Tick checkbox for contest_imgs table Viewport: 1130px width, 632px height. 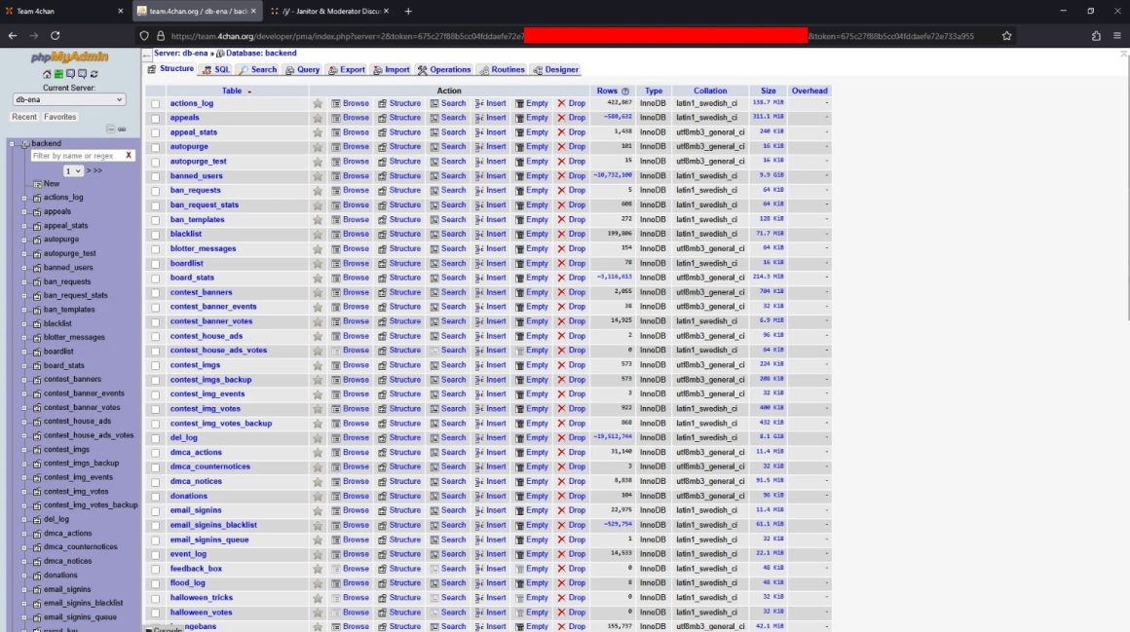click(x=156, y=365)
